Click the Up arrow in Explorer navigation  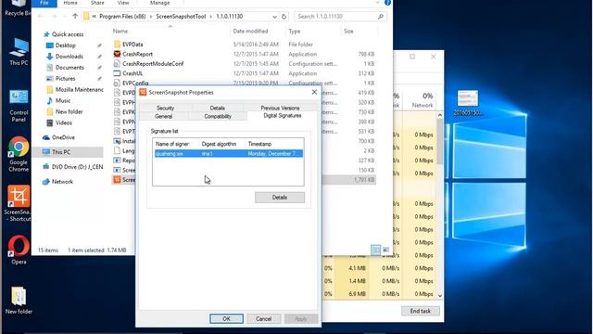(x=75, y=17)
